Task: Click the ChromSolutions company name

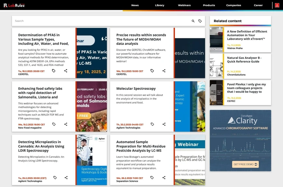Action: click(236, 74)
